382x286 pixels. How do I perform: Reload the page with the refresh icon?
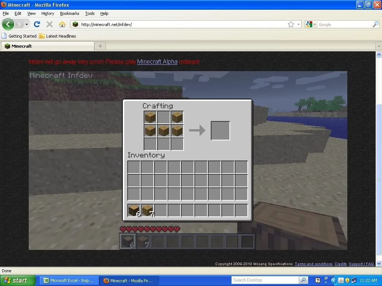[x=37, y=24]
